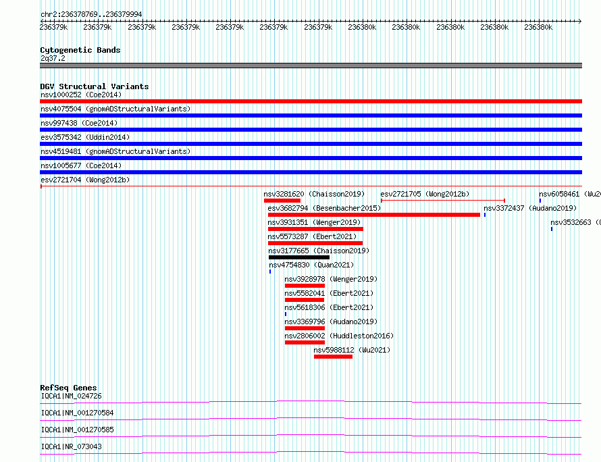601x462 pixels.
Task: Open nsv5582041 (Ebert2021) variant
Action: coord(329,293)
